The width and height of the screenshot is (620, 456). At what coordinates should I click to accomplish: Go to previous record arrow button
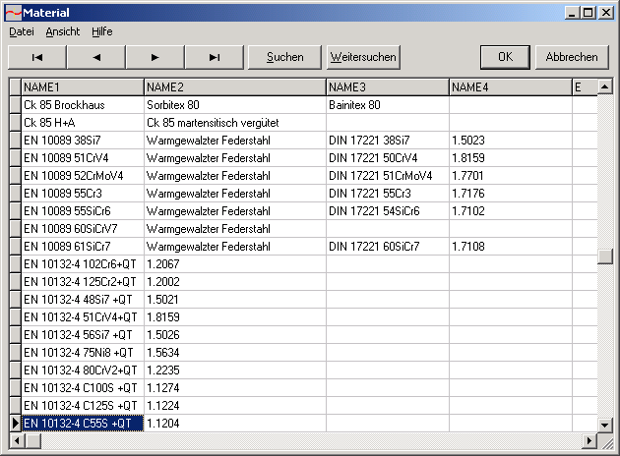[x=96, y=57]
